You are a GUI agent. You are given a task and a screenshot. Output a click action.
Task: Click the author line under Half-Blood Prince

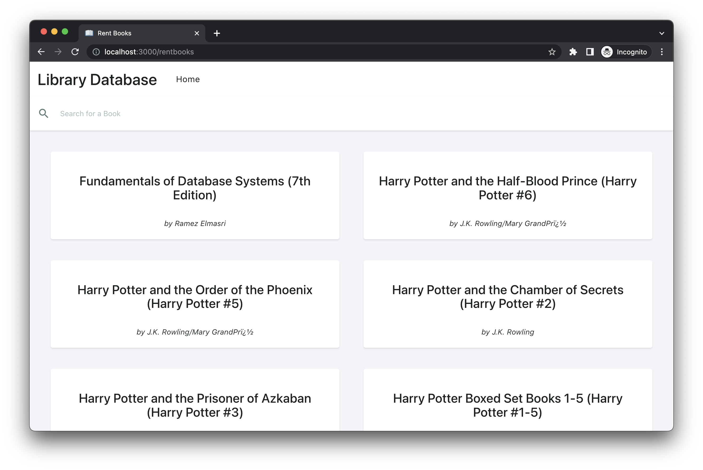[x=508, y=224]
